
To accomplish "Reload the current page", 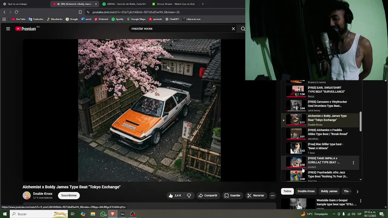I will (16, 12).
